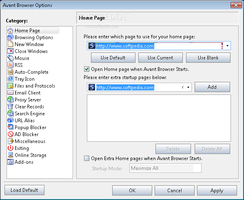Select Clear Records category

click(29, 107)
